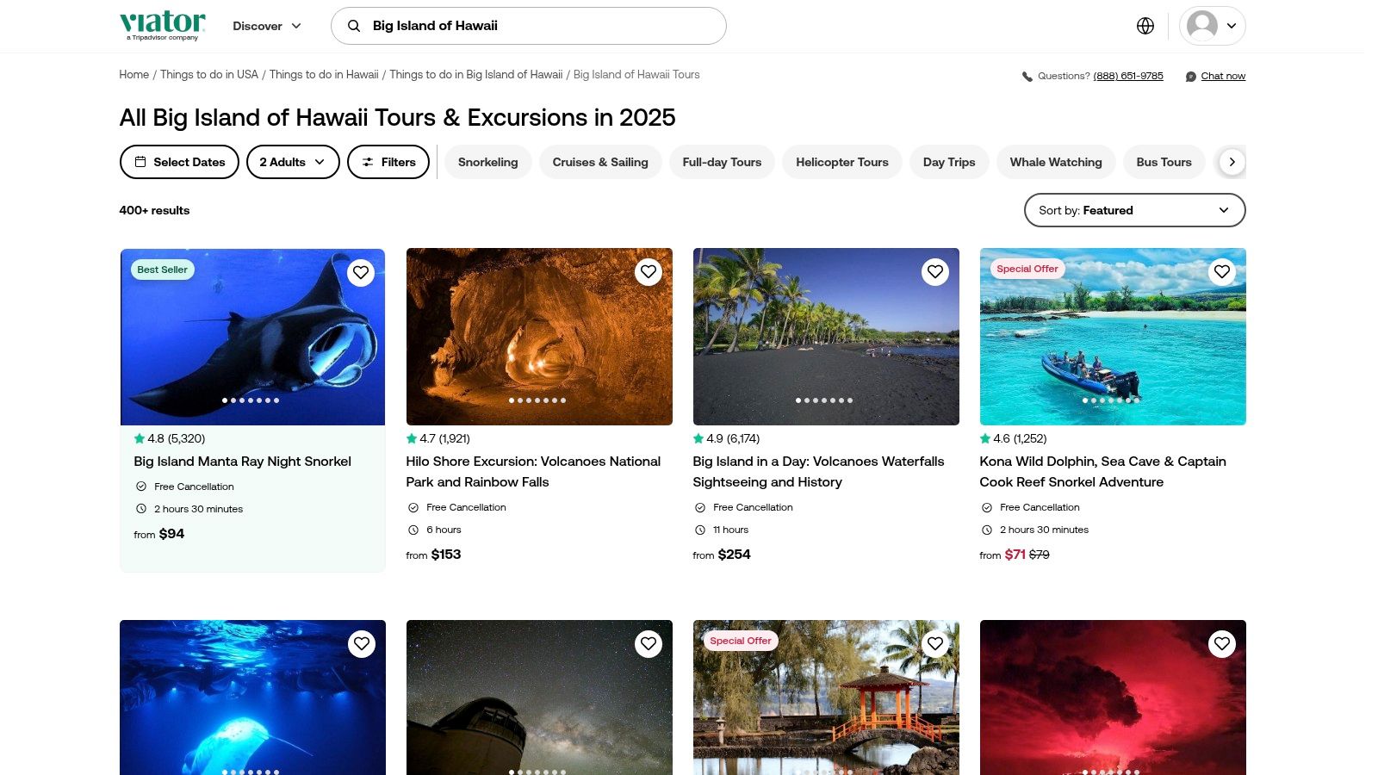
Task: Click the Viator logo
Action: point(163,25)
